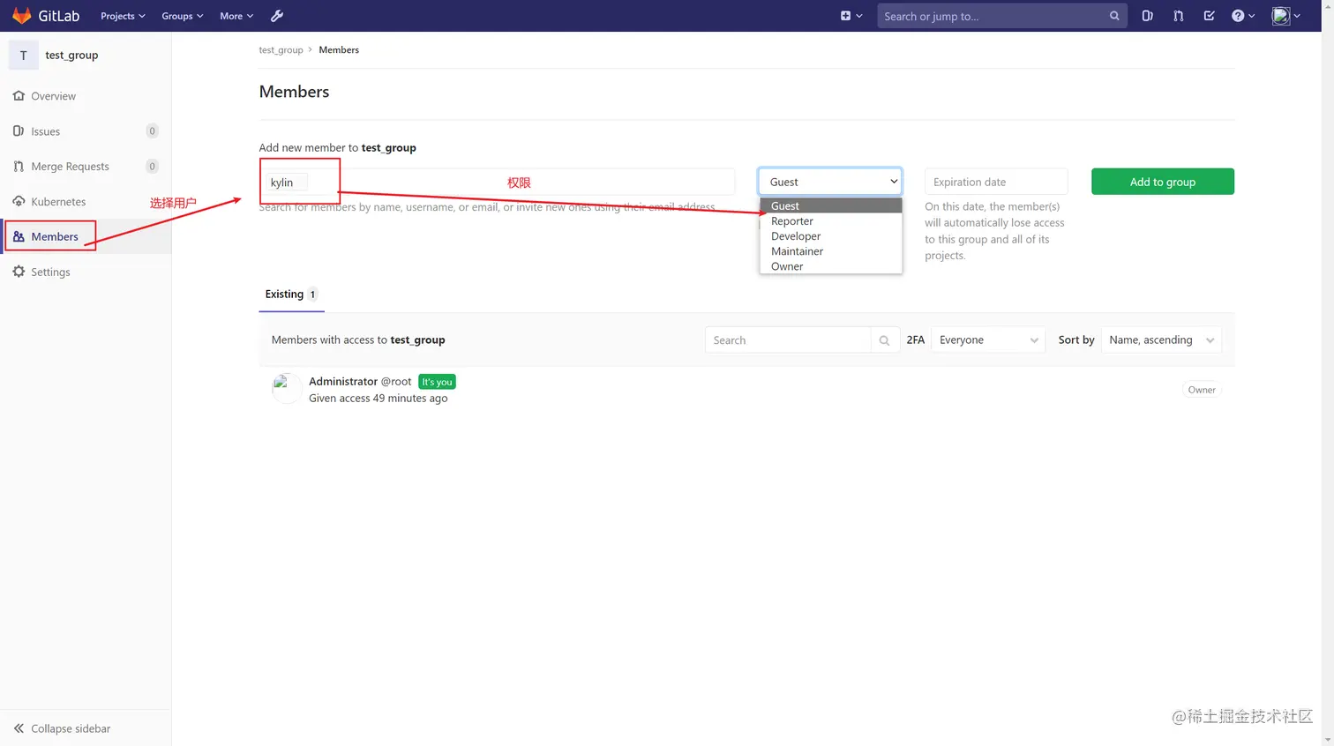
Task: Select Owner role option in list
Action: click(831, 266)
